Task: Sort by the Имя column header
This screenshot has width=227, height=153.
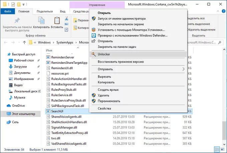Action: pos(49,50)
